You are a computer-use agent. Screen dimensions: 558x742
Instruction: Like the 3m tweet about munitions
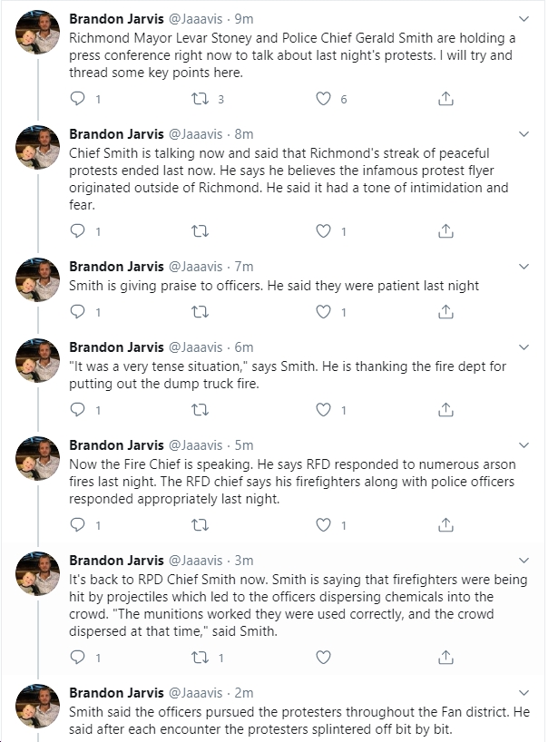tap(323, 658)
